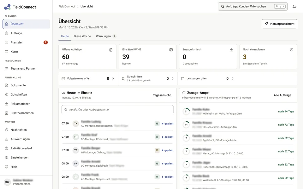303x189 pixels.
Task: Expand the Folgetermine offen chevron
Action: click(113, 78)
